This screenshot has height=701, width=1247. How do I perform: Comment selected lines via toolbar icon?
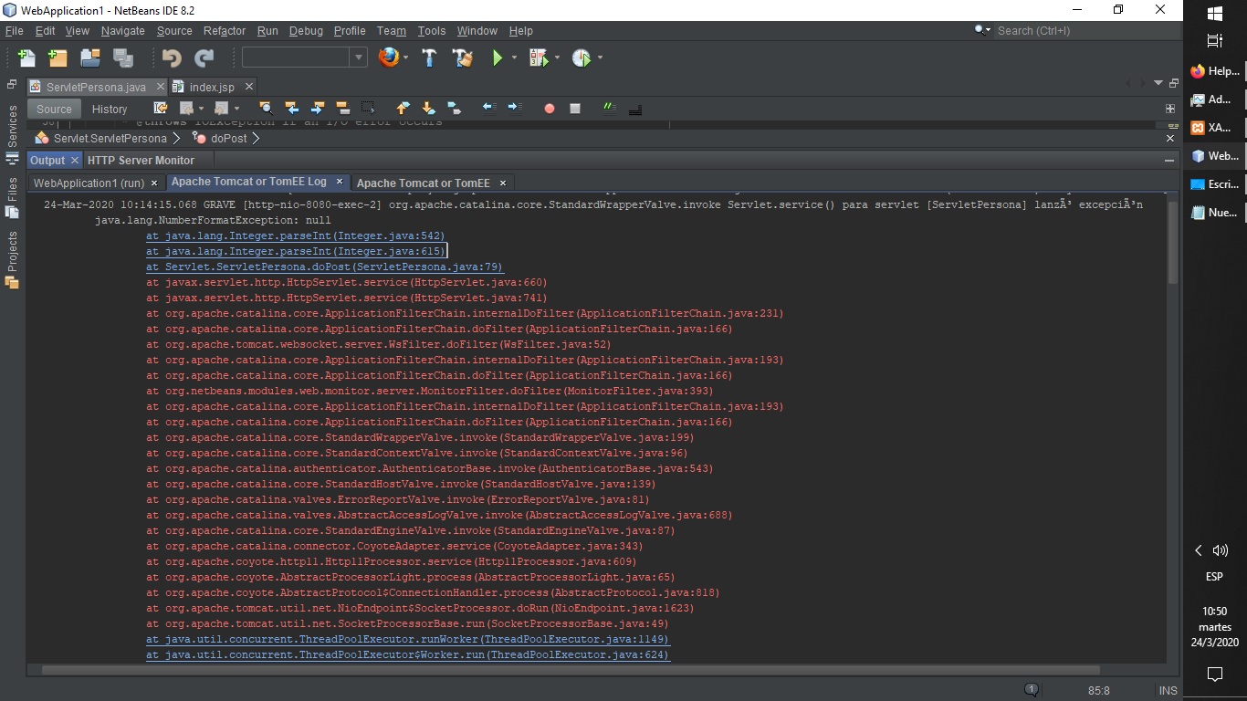[609, 108]
